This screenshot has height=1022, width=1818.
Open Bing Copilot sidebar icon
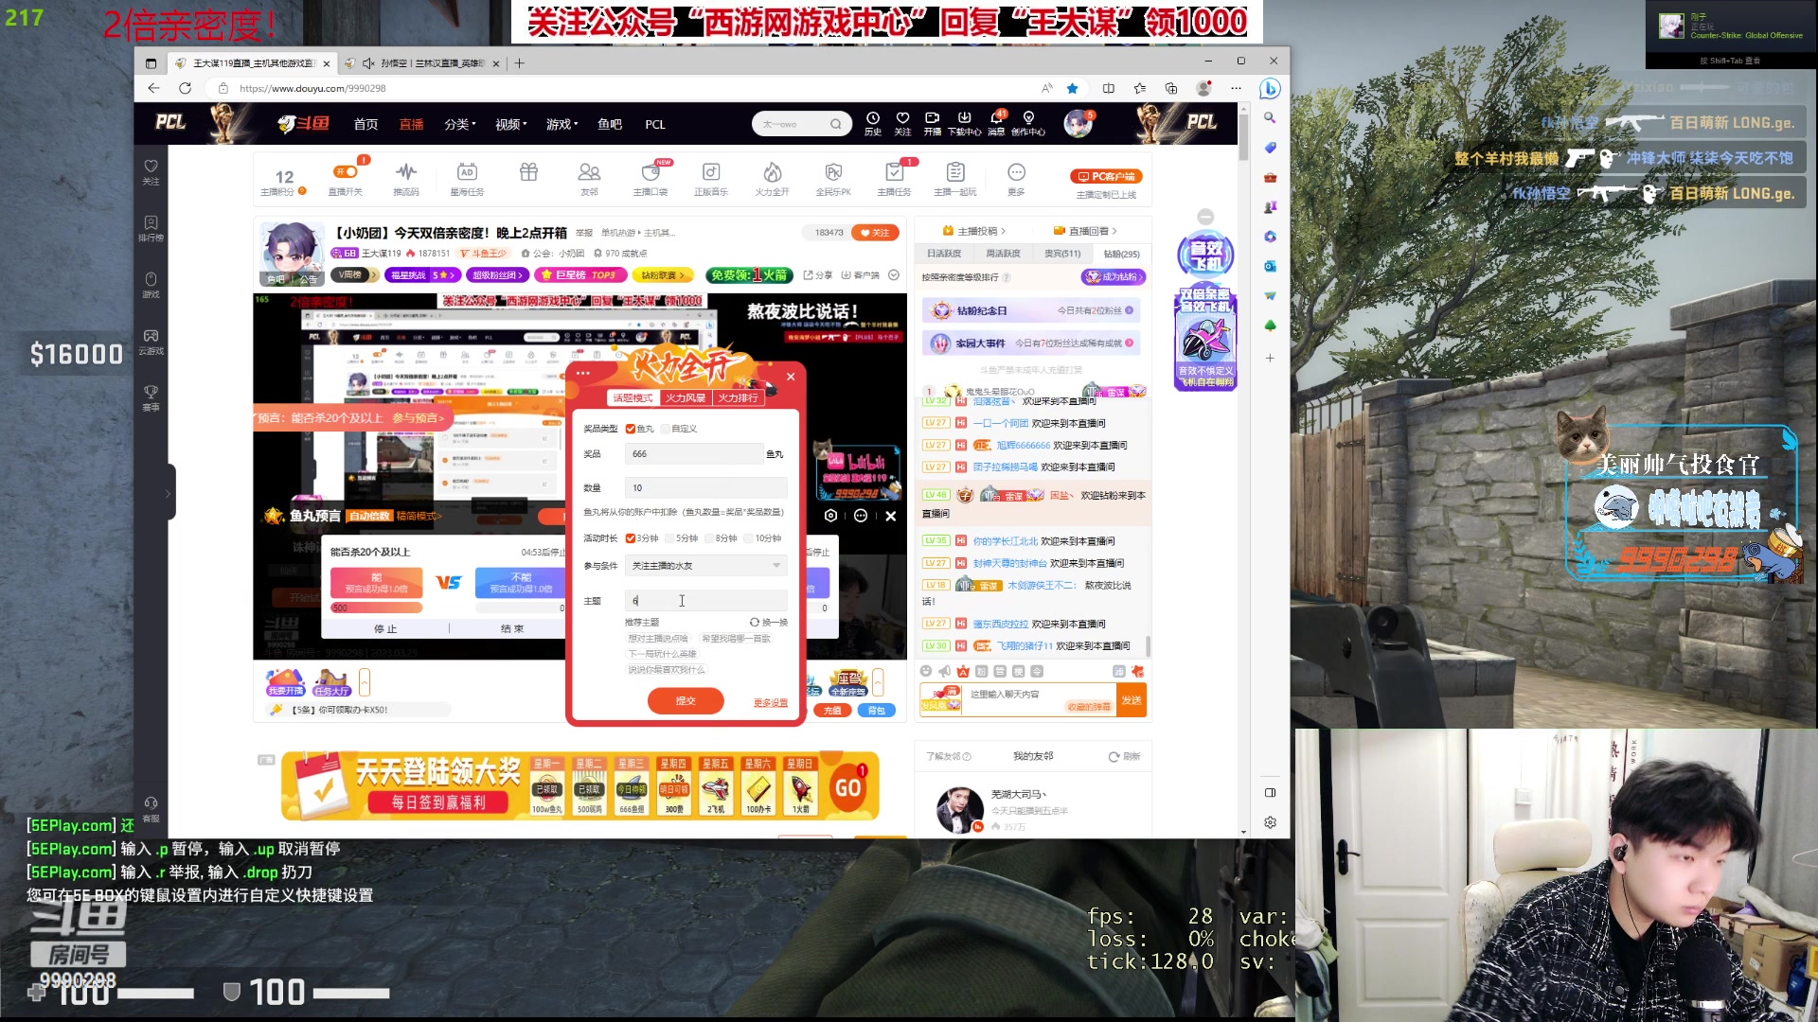coord(1270,88)
